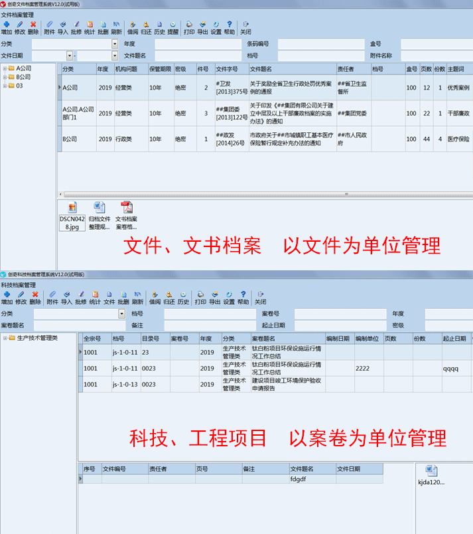Expand B公司 tree node

[x=5, y=77]
